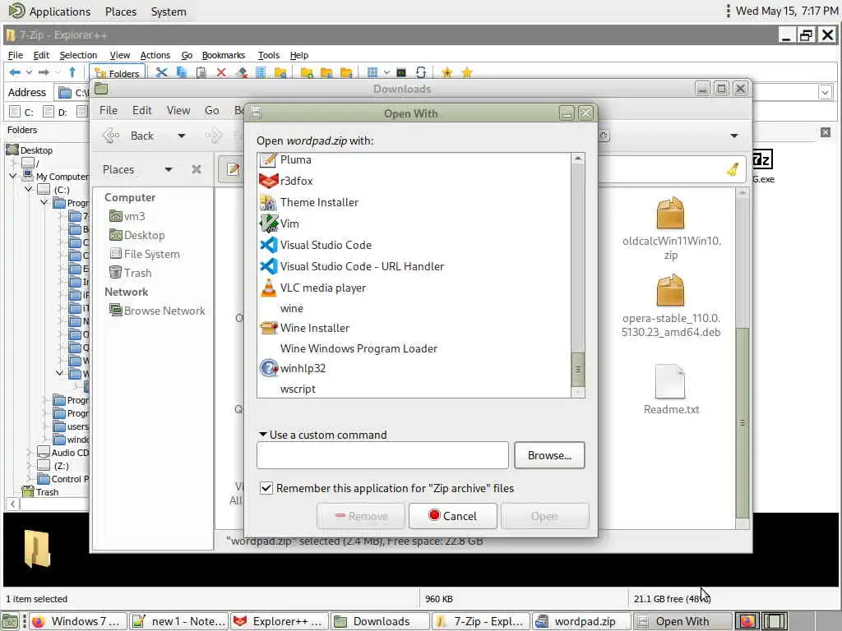Select Theme Installer in the list
Image resolution: width=842 pixels, height=631 pixels.
click(414, 202)
